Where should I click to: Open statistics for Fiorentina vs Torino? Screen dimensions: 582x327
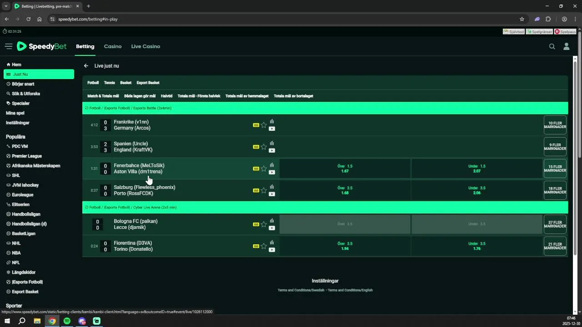(x=272, y=243)
